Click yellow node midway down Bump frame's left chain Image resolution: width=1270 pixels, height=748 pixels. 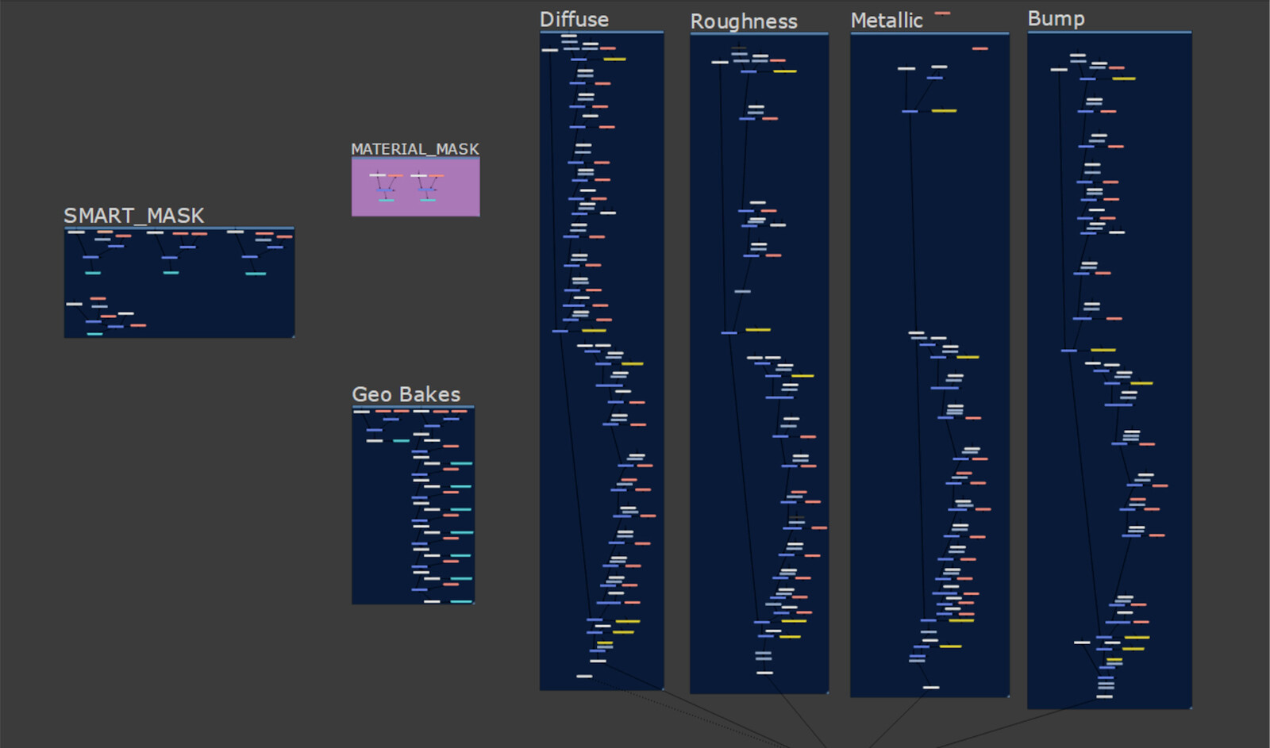coord(1103,350)
